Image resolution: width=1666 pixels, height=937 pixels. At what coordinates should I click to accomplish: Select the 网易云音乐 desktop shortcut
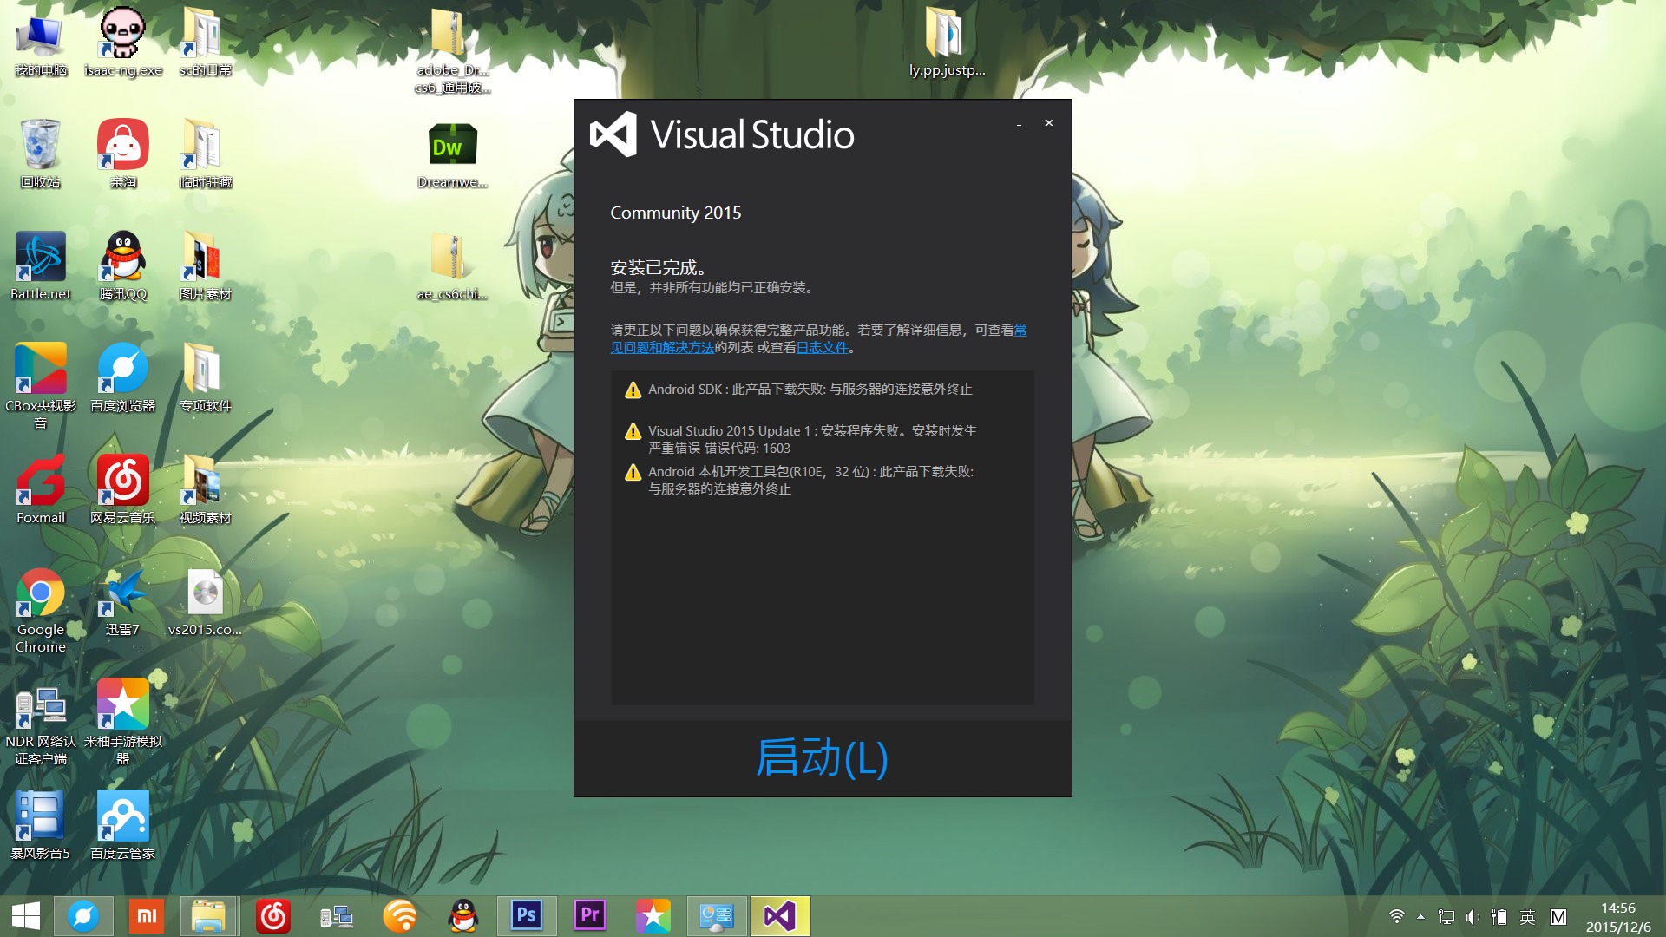(x=123, y=482)
